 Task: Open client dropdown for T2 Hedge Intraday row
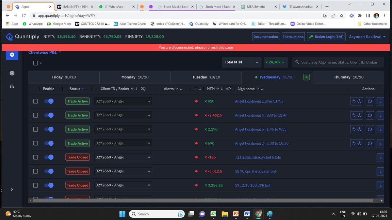[x=123, y=157]
